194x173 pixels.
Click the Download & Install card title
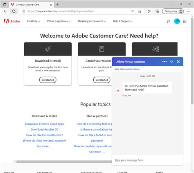pyautogui.click(x=48, y=61)
